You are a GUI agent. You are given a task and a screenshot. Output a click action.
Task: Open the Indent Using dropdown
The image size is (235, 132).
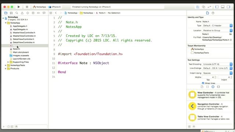pyautogui.click(x=217, y=73)
